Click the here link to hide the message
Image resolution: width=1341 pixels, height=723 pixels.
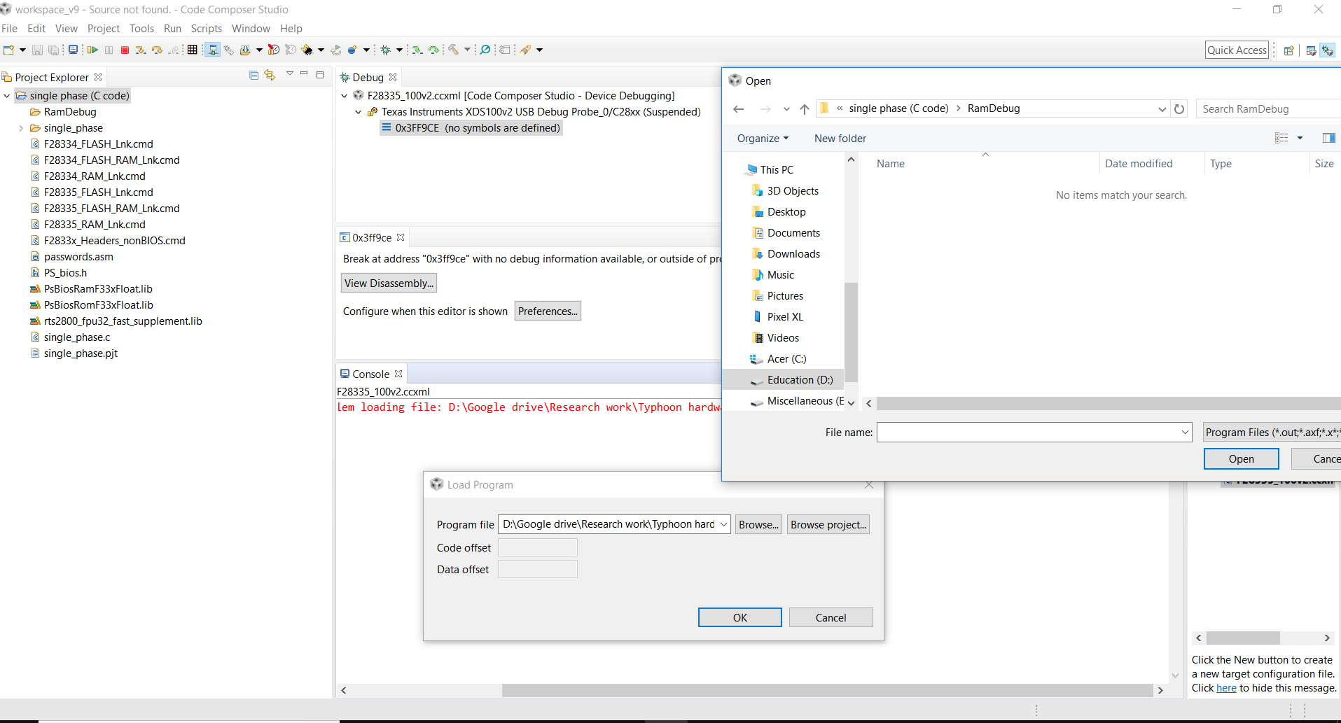(1226, 688)
